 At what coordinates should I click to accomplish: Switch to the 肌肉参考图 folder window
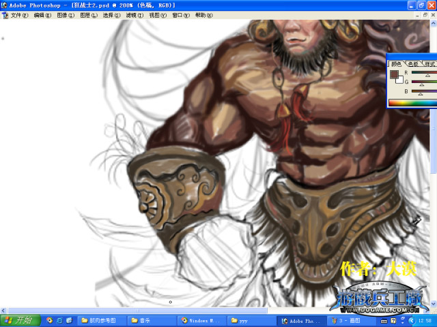[x=102, y=321]
